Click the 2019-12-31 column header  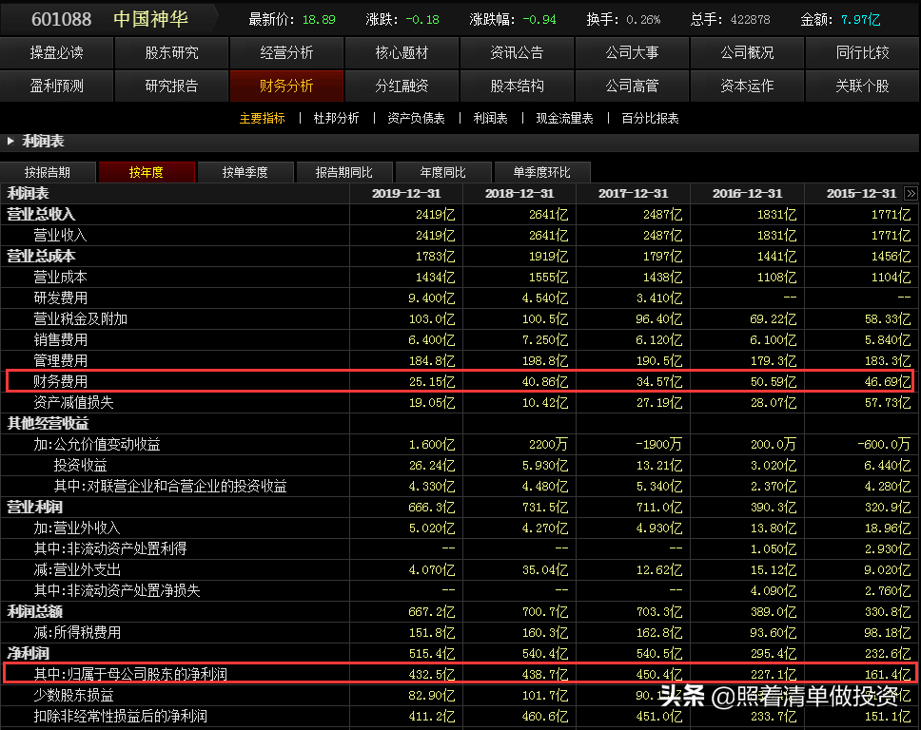point(406,194)
